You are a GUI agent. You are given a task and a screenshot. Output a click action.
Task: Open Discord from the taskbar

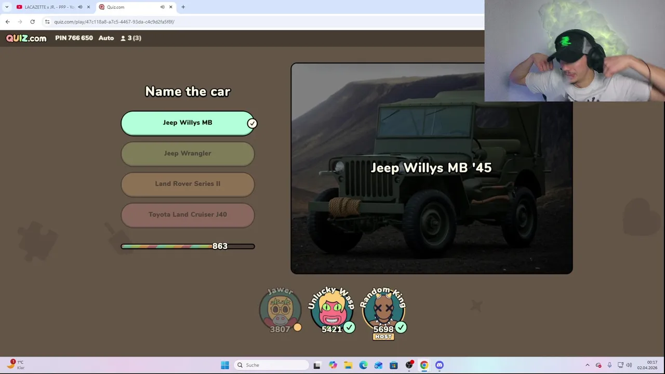[440, 365]
